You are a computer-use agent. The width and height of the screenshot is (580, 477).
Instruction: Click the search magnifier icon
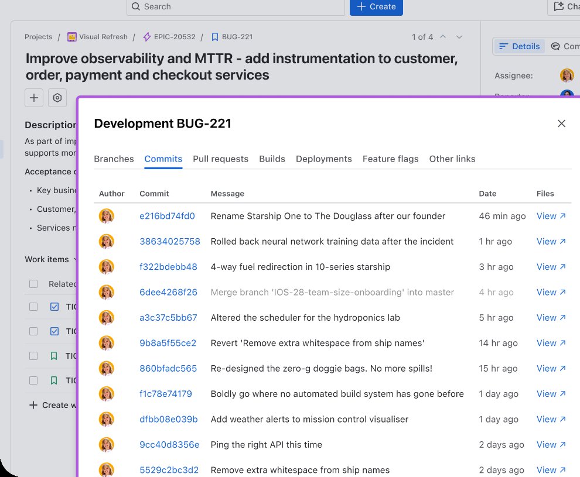pyautogui.click(x=136, y=6)
